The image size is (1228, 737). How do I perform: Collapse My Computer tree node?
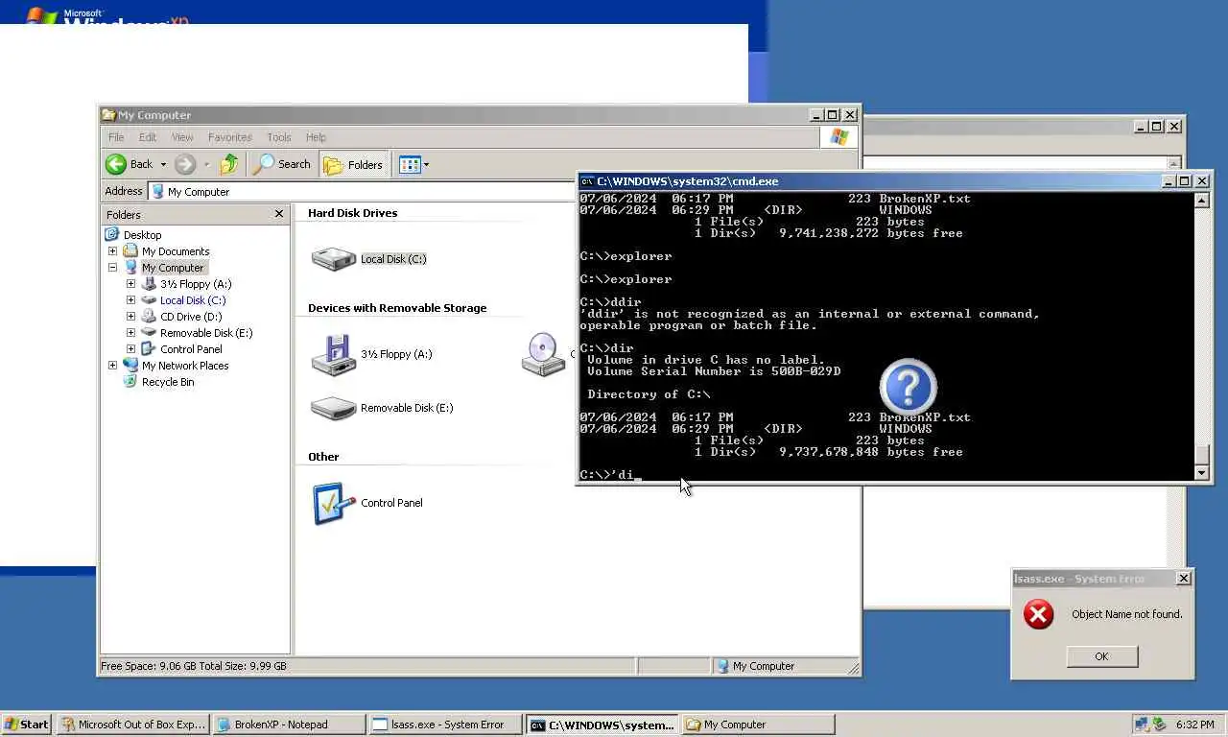pos(112,268)
